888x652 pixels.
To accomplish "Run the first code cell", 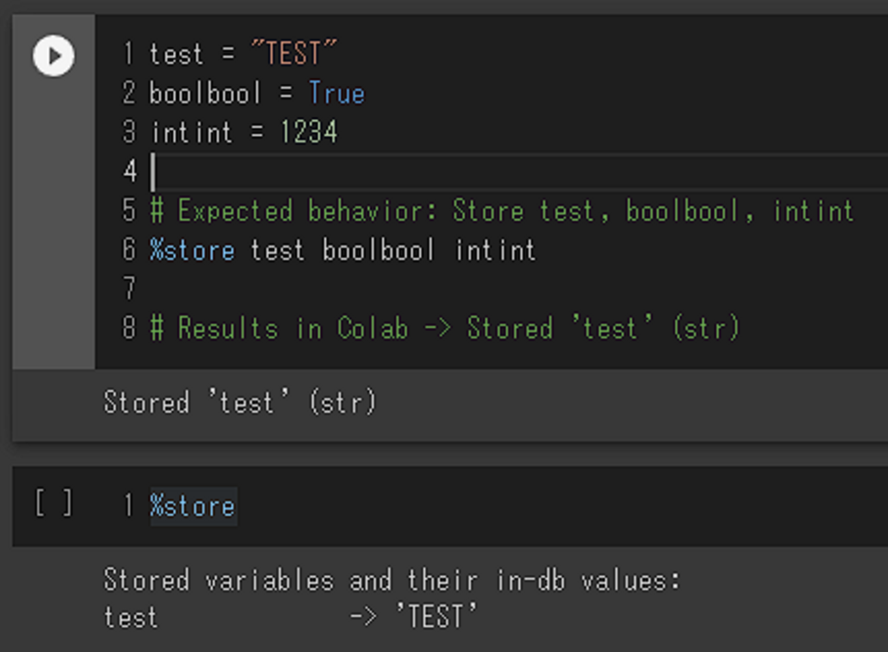I will point(53,55).
